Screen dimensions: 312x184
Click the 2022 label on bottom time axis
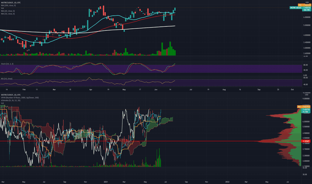click(227, 182)
